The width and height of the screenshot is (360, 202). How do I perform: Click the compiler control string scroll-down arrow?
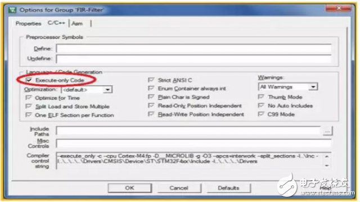tap(327, 166)
